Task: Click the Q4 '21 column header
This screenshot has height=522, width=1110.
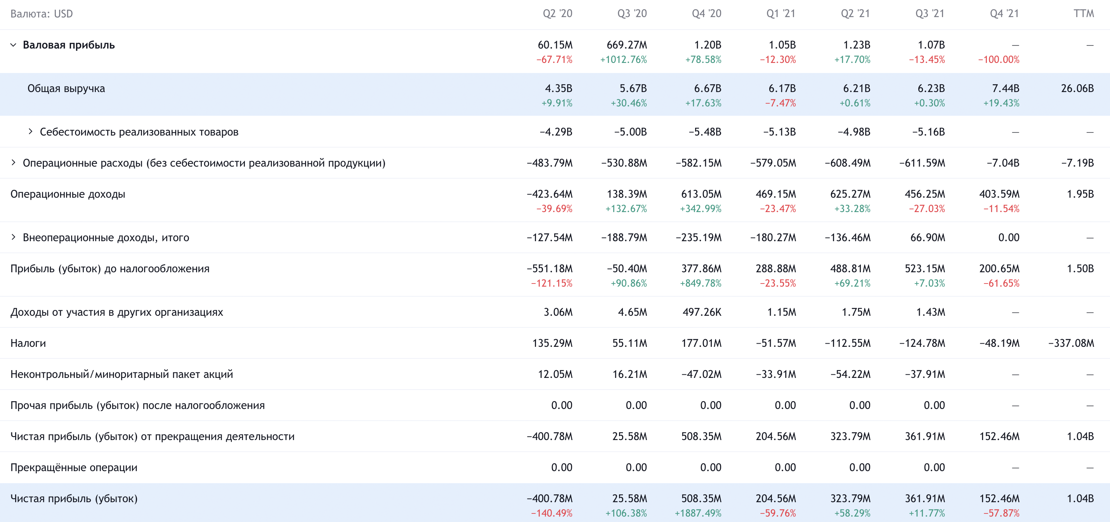Action: (1004, 14)
